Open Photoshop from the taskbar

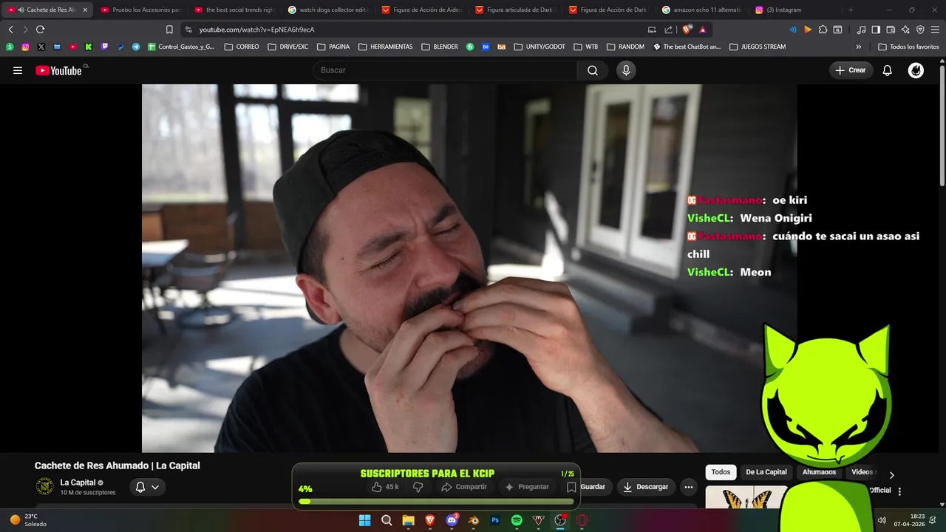coord(495,520)
